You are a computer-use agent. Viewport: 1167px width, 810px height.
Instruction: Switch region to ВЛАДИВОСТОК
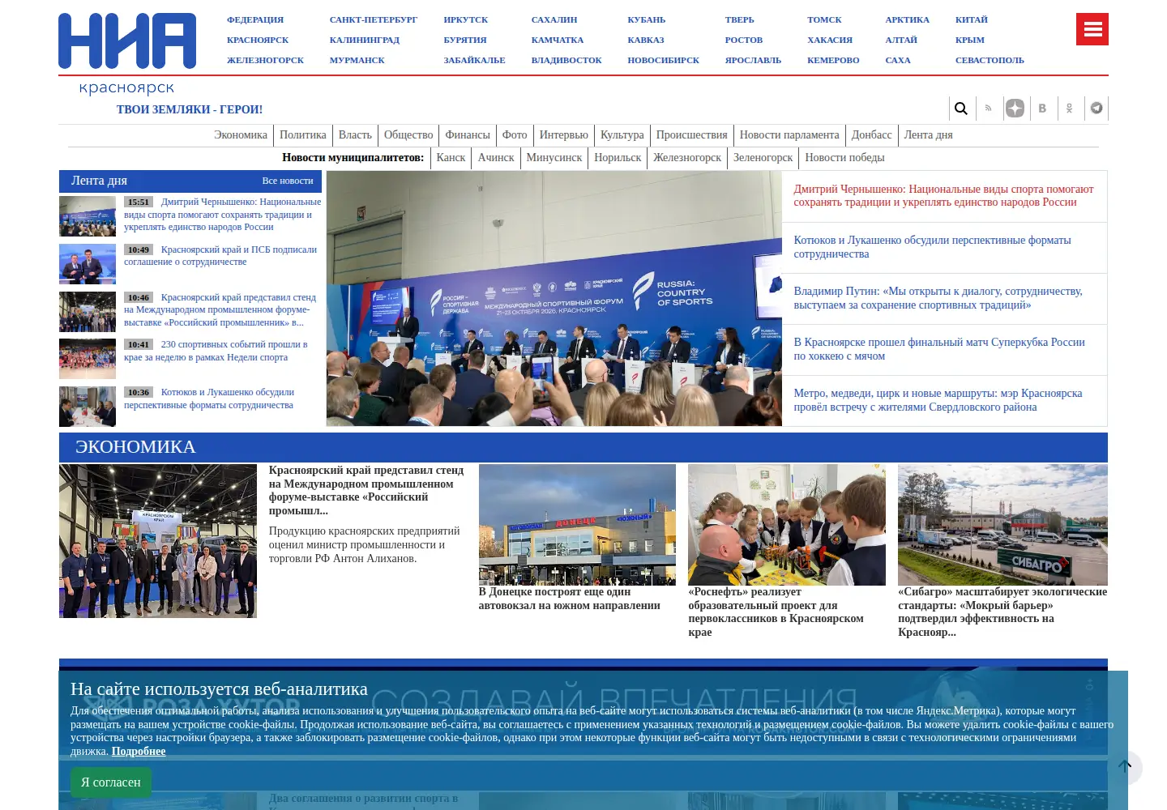[566, 60]
